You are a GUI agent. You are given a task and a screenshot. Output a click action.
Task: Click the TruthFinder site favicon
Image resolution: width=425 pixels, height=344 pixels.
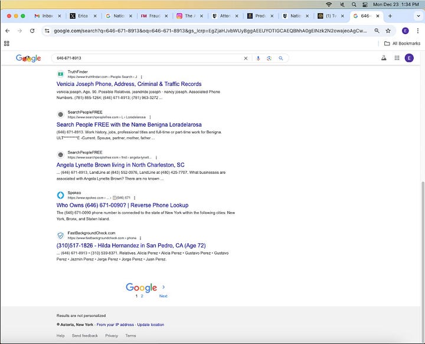pyautogui.click(x=60, y=74)
